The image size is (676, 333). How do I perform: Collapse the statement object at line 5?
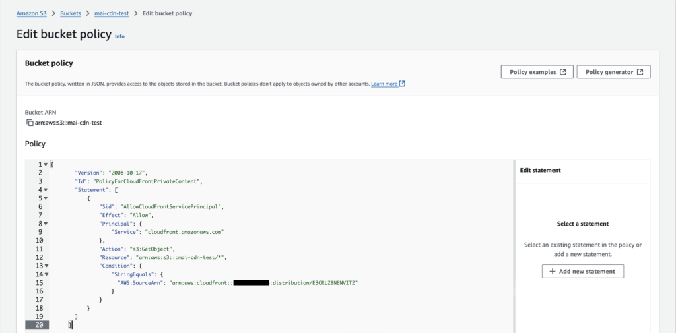pyautogui.click(x=46, y=198)
